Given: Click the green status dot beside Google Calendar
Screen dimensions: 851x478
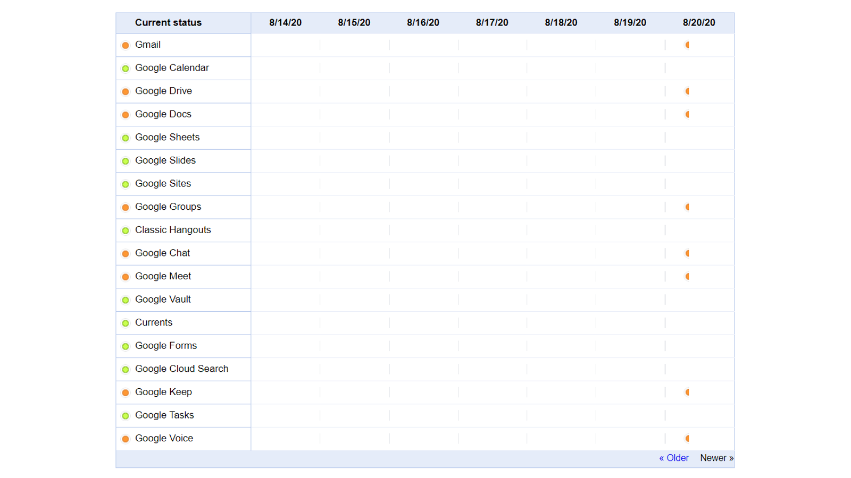Looking at the screenshot, I should pyautogui.click(x=126, y=69).
